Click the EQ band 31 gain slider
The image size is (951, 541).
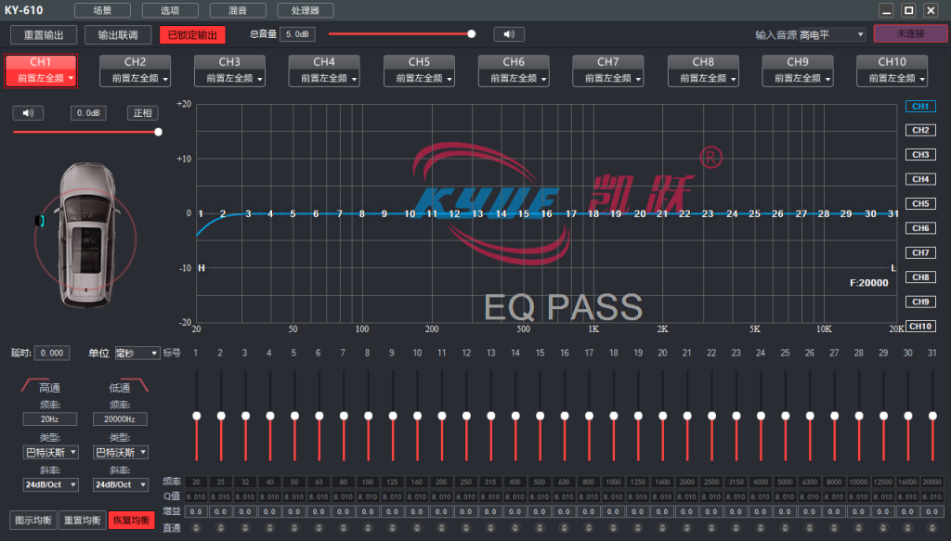point(932,416)
